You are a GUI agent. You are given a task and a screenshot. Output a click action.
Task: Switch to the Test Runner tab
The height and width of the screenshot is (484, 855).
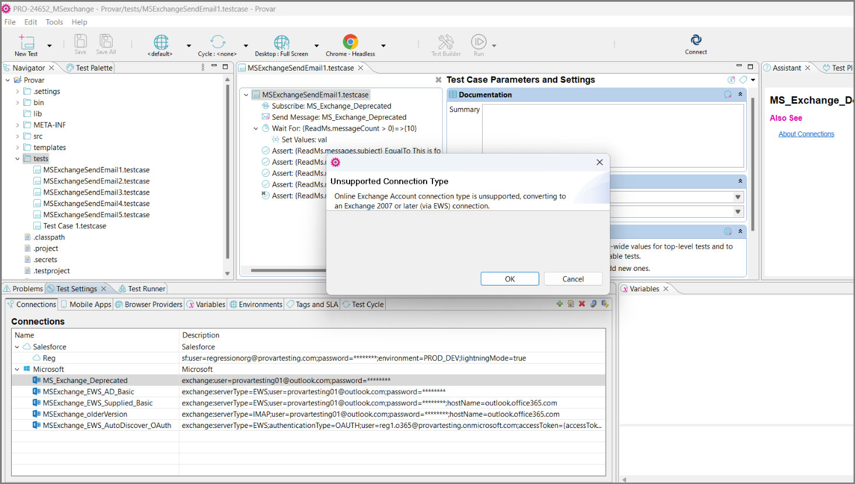click(142, 288)
